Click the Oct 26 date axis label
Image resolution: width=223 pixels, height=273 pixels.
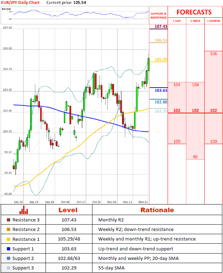(96, 202)
